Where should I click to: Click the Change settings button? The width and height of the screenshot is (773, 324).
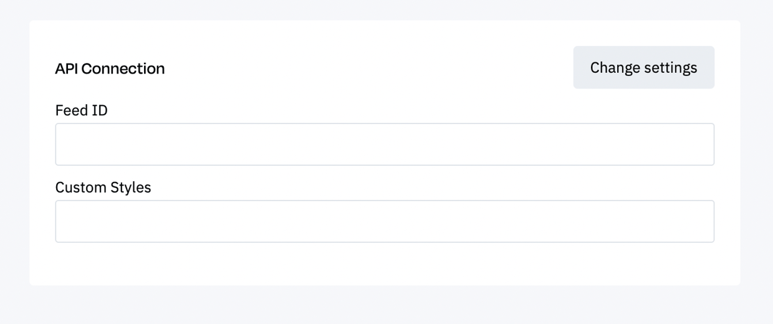[643, 67]
